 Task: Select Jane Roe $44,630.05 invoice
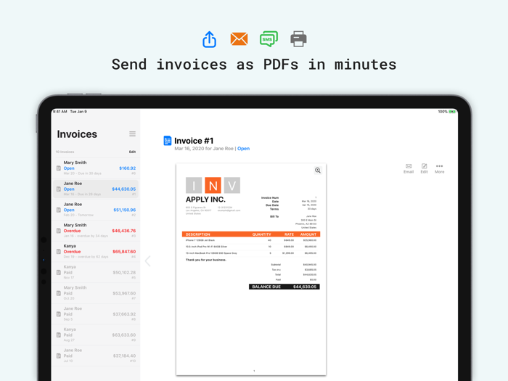click(x=96, y=189)
